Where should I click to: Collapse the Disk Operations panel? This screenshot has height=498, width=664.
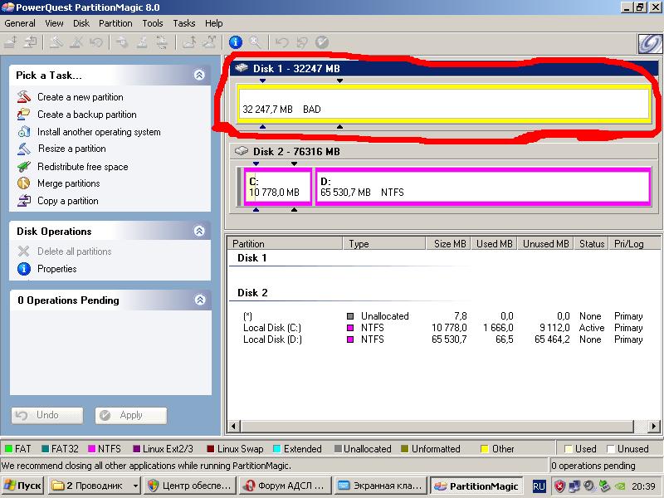pyautogui.click(x=199, y=231)
